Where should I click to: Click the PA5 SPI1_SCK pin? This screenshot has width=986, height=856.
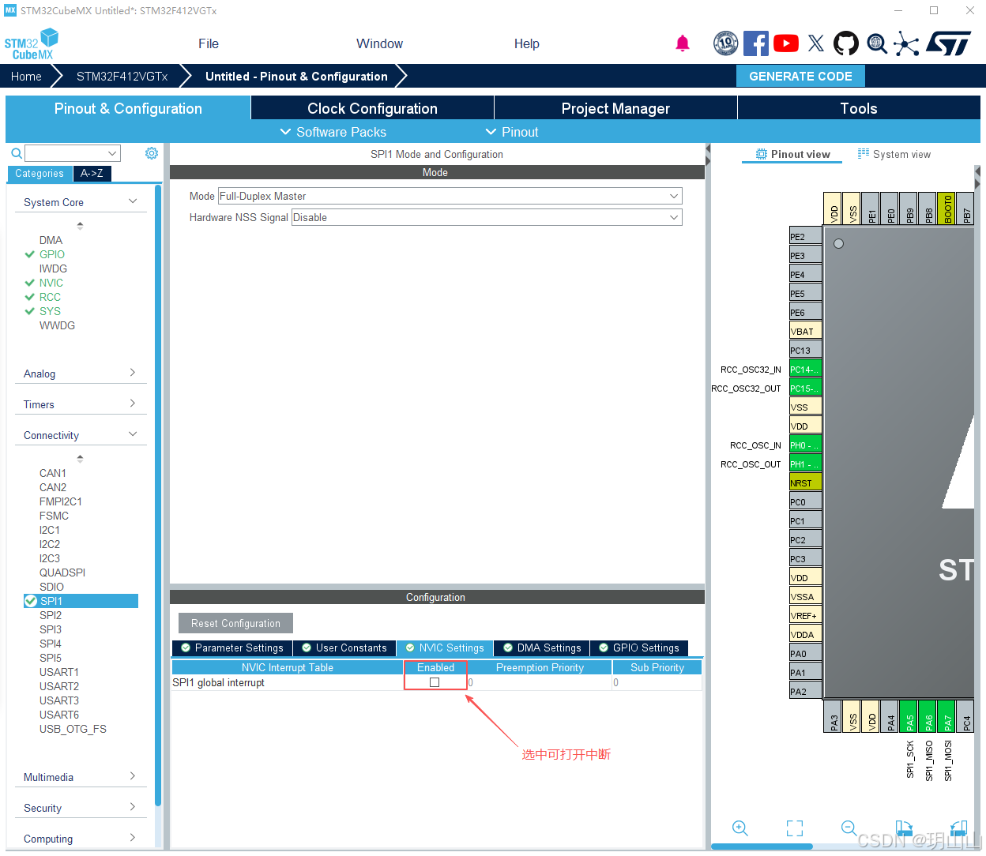pyautogui.click(x=909, y=716)
